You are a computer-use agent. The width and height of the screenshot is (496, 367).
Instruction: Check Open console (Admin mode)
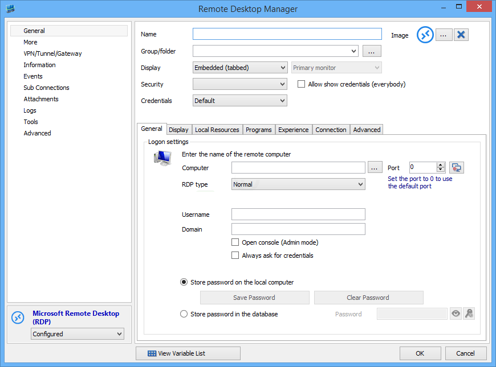tap(235, 242)
